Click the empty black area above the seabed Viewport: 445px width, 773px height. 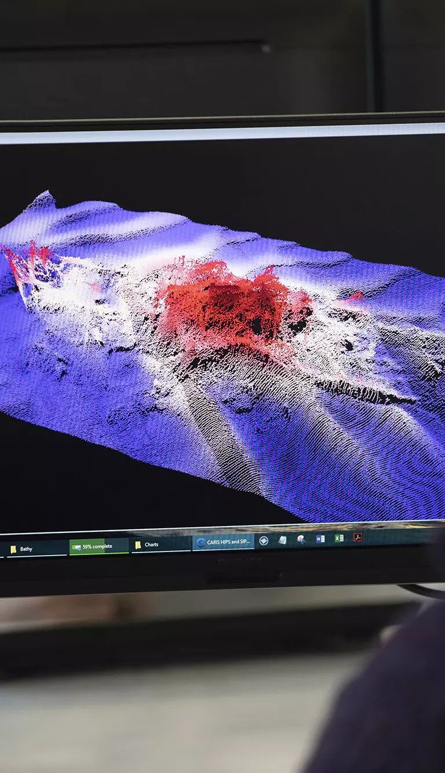pos(232,174)
